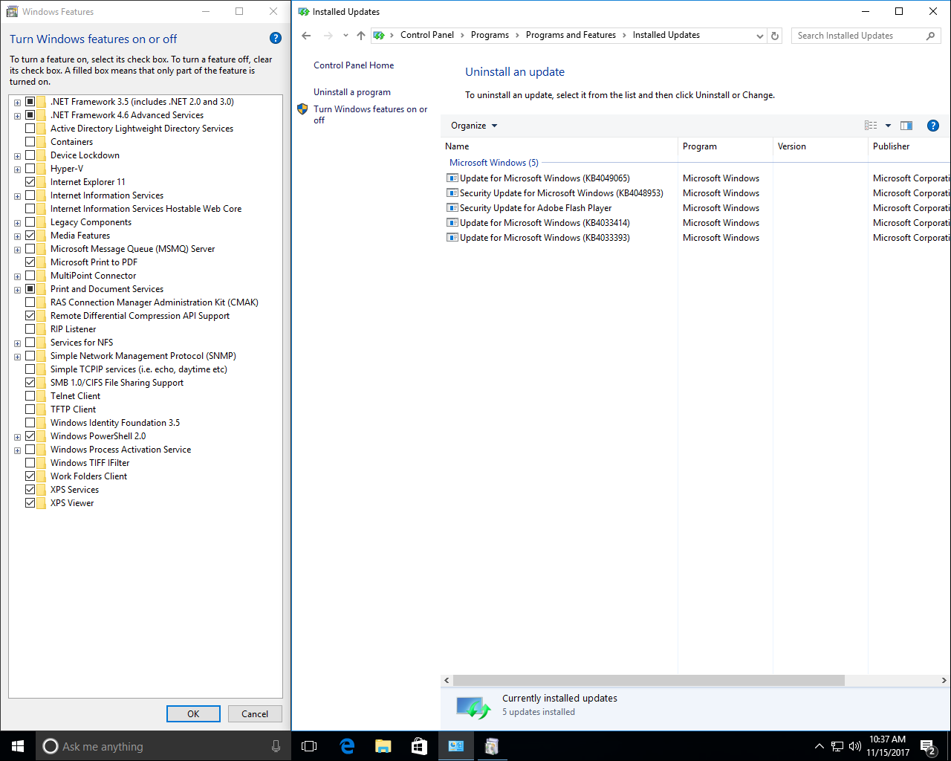Click the Control Panel breadcrumb

click(x=427, y=35)
